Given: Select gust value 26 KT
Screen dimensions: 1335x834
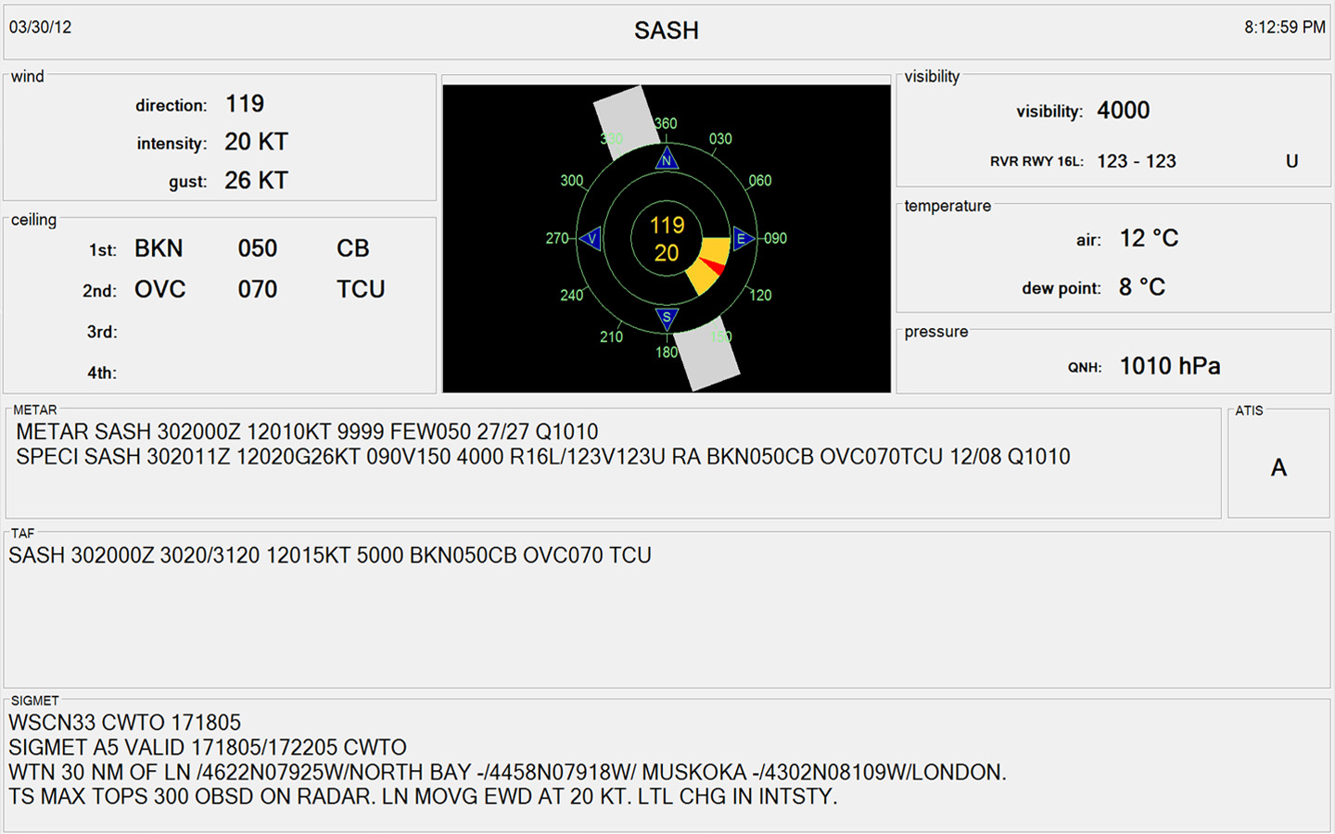Looking at the screenshot, I should (x=257, y=181).
